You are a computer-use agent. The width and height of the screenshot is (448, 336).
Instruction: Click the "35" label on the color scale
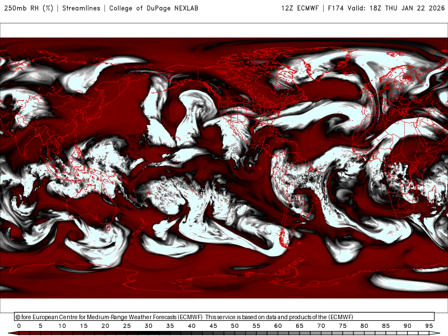[x=170, y=326]
